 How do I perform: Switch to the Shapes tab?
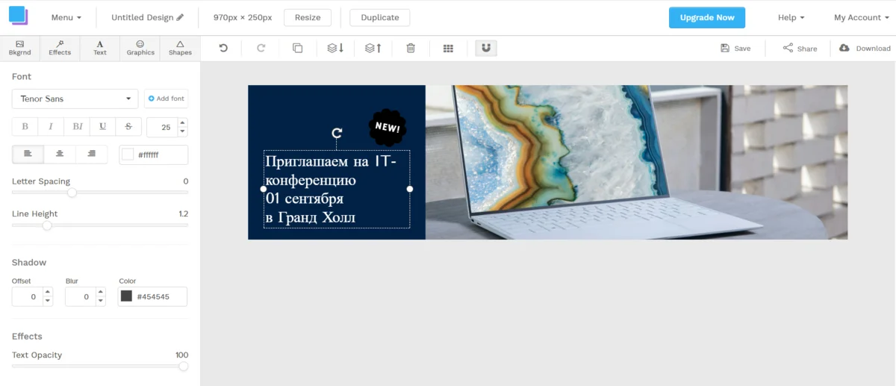click(x=180, y=48)
